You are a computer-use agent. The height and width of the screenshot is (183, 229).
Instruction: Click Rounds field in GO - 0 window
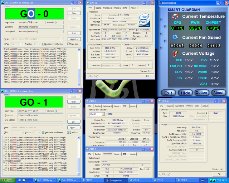point(59,23)
